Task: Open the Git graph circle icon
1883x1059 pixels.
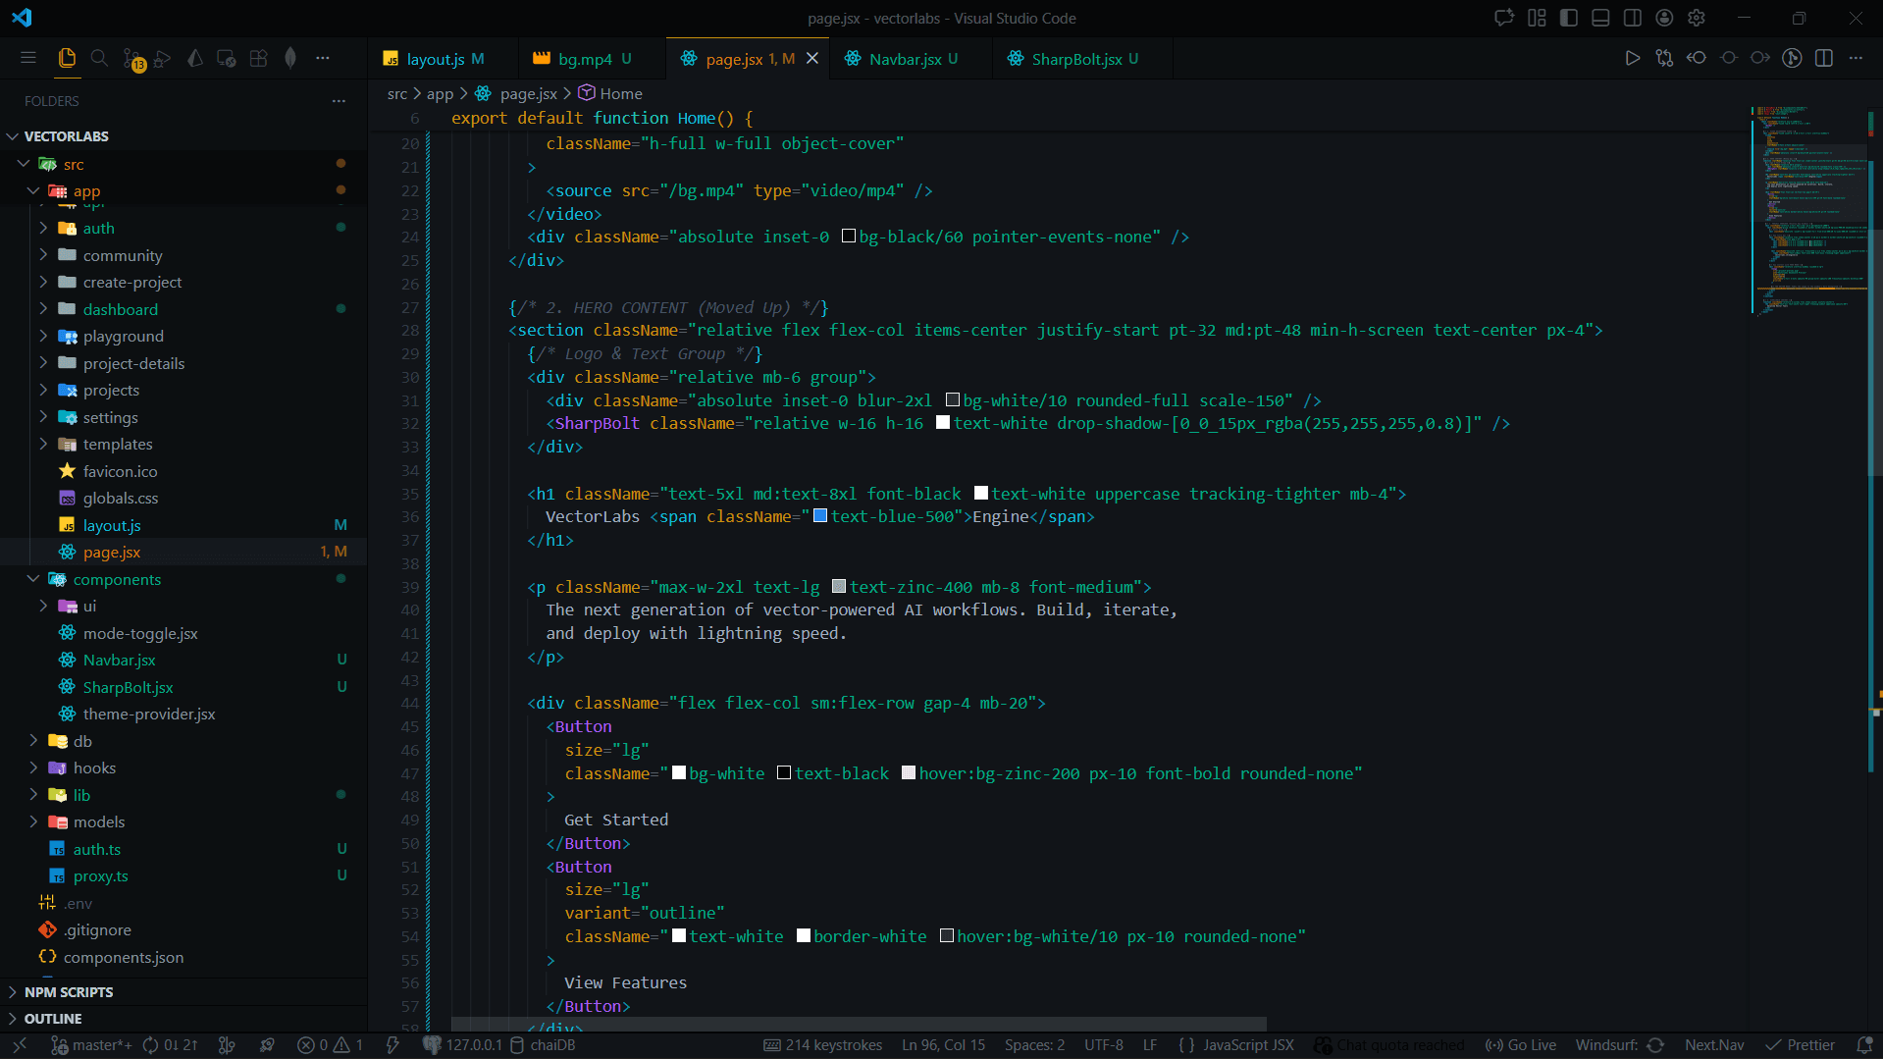Action: tap(1792, 58)
